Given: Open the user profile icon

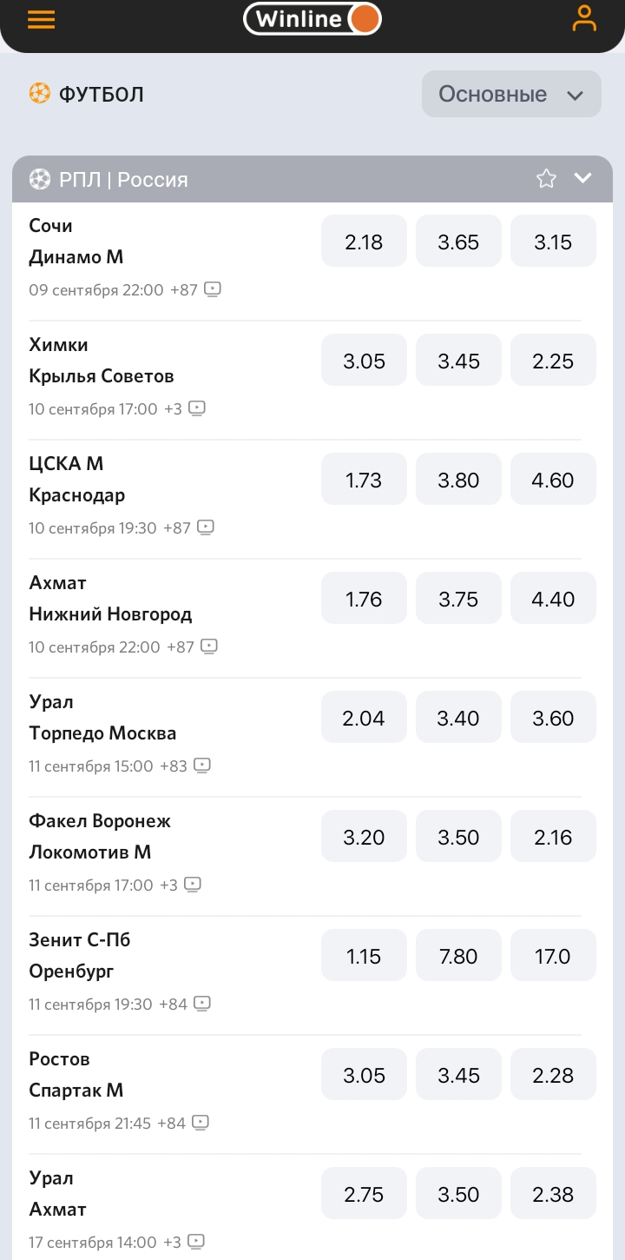Looking at the screenshot, I should pos(584,19).
